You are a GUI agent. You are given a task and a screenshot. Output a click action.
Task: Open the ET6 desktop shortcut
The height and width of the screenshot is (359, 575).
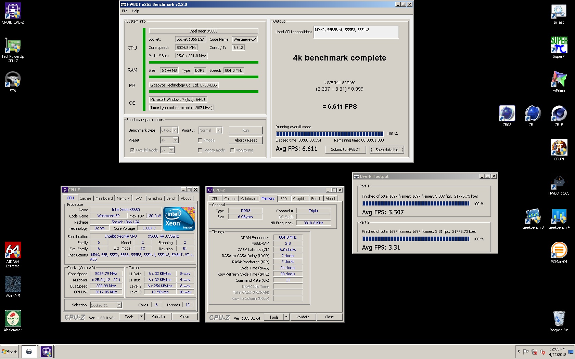tap(13, 82)
